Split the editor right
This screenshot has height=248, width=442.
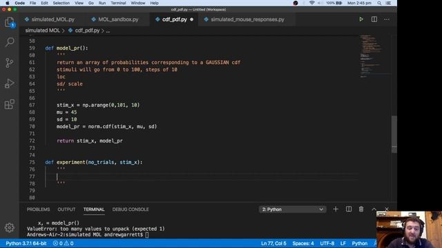click(374, 19)
